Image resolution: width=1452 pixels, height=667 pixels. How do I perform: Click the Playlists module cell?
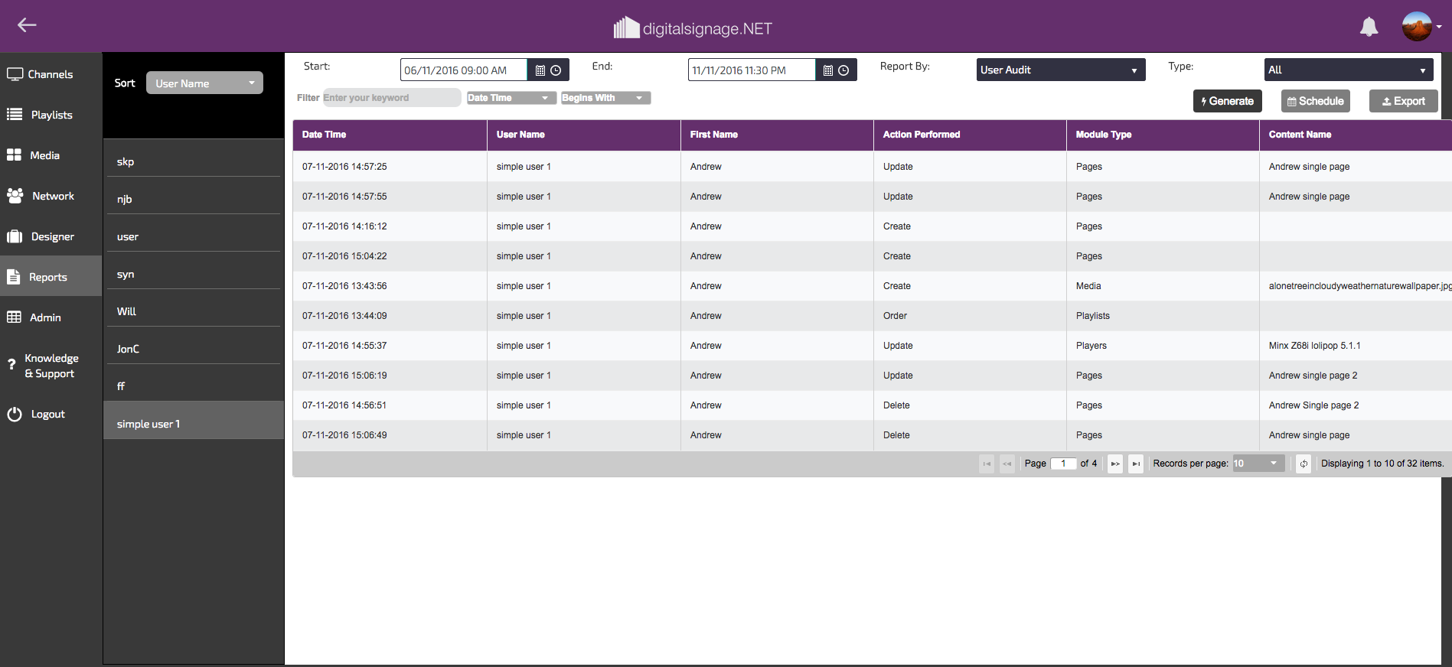pyautogui.click(x=1163, y=316)
